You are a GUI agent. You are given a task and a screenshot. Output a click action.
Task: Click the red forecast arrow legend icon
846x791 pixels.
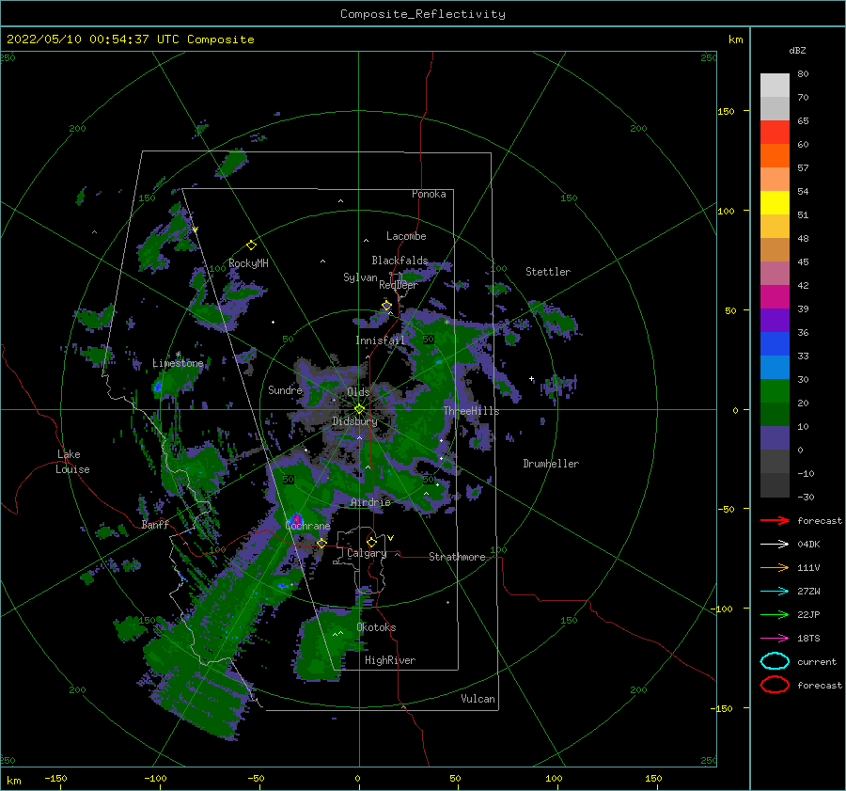(x=775, y=520)
